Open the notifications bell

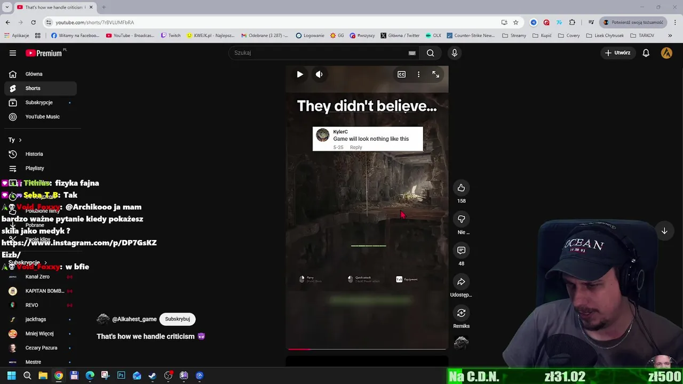646,53
